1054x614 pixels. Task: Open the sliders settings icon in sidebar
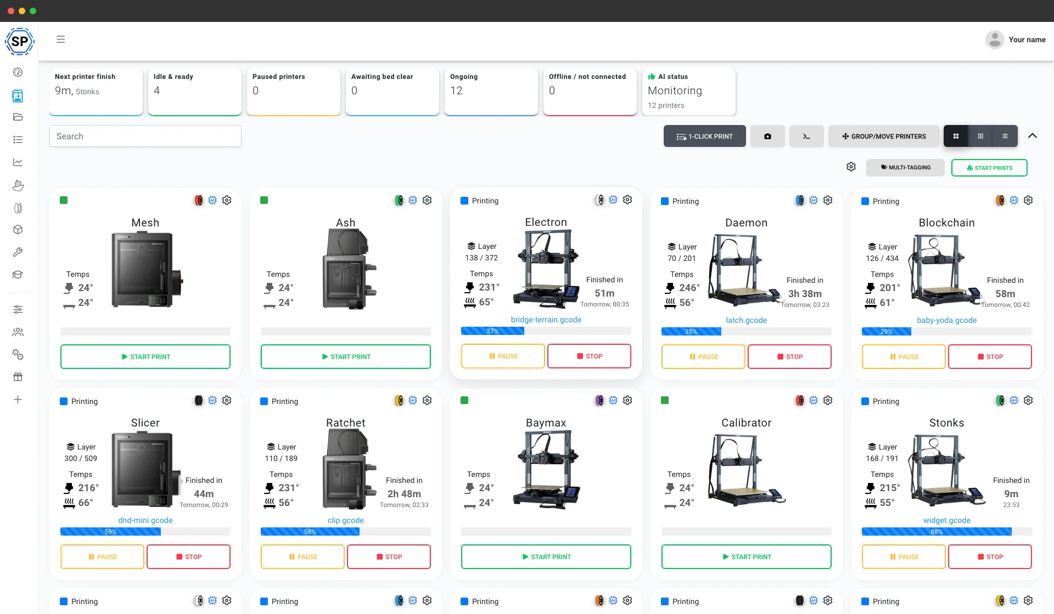point(18,310)
